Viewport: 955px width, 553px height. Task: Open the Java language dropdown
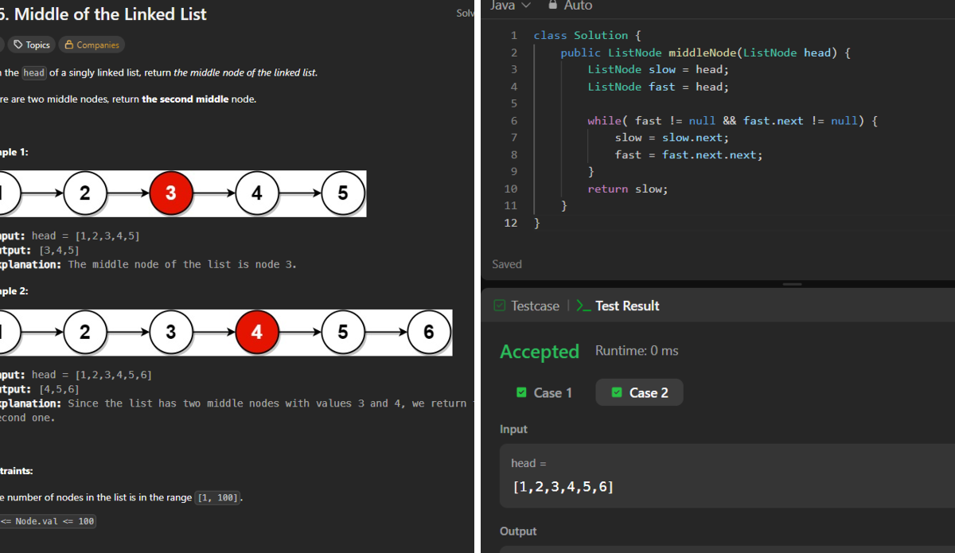coord(510,5)
